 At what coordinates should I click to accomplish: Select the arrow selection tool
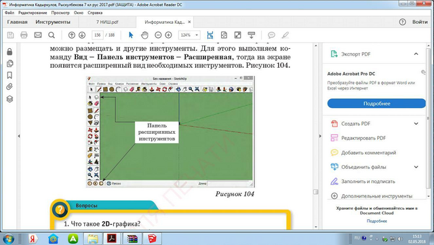point(131,35)
